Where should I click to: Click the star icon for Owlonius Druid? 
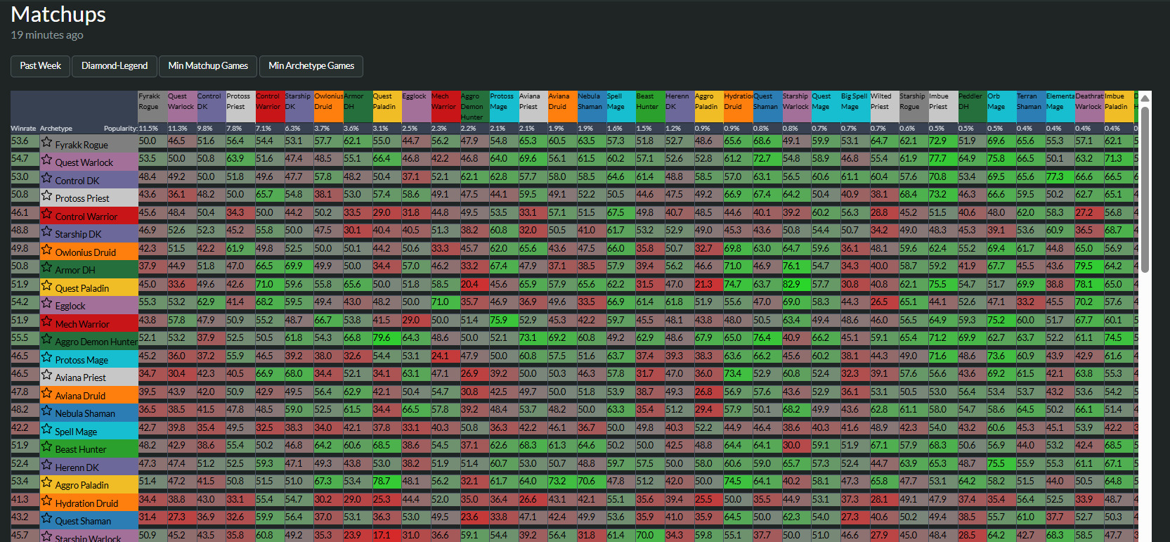click(x=47, y=250)
